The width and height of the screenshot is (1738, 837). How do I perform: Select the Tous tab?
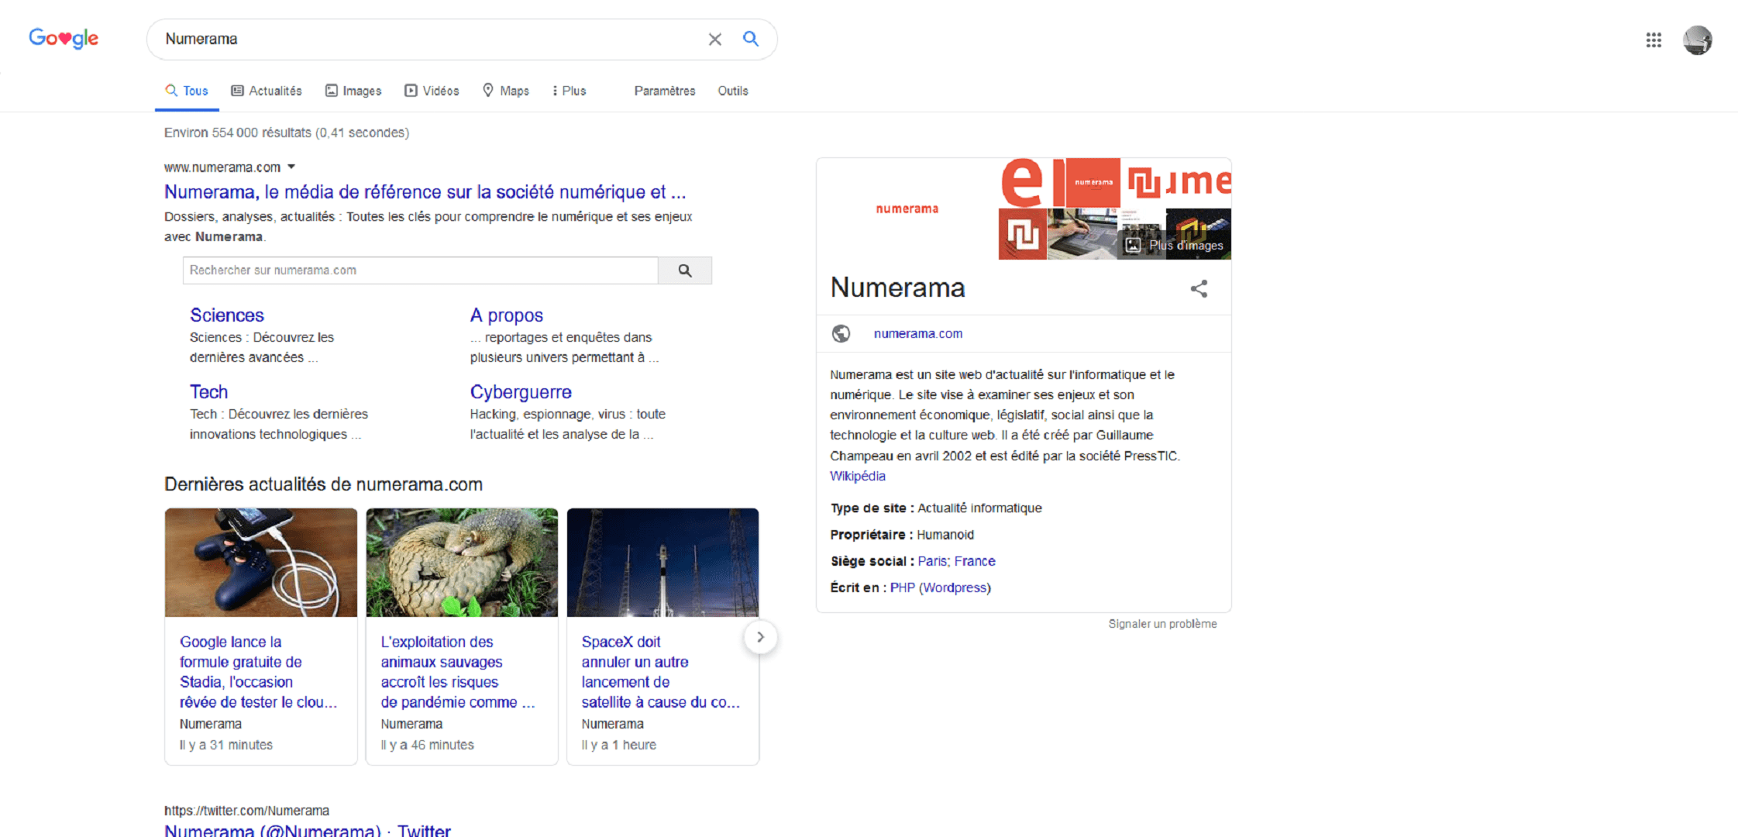pos(187,91)
